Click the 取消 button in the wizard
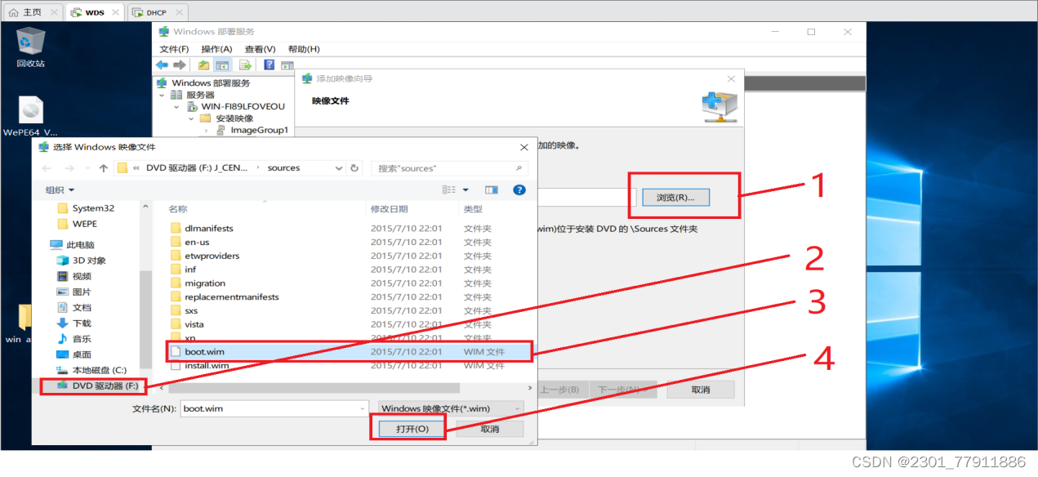Image resolution: width=1038 pixels, height=477 pixels. pyautogui.click(x=701, y=390)
